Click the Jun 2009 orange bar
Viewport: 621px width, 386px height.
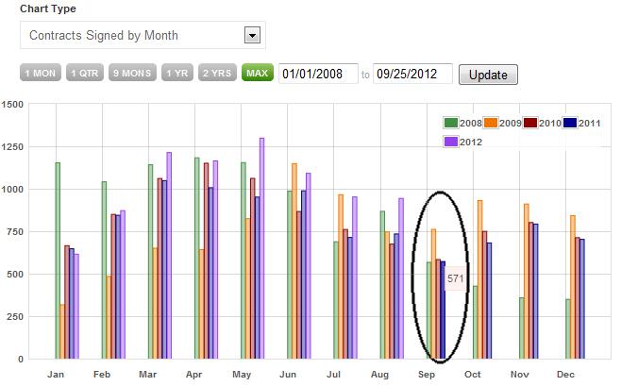tap(294, 261)
